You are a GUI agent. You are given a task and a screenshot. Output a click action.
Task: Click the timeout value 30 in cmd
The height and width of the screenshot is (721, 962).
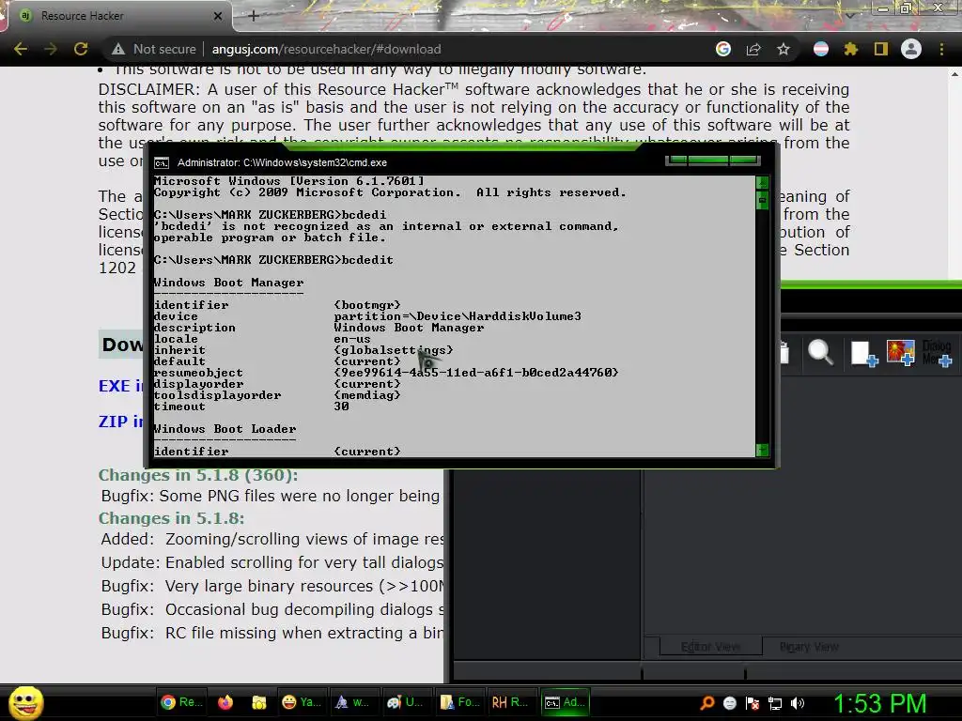pyautogui.click(x=341, y=407)
